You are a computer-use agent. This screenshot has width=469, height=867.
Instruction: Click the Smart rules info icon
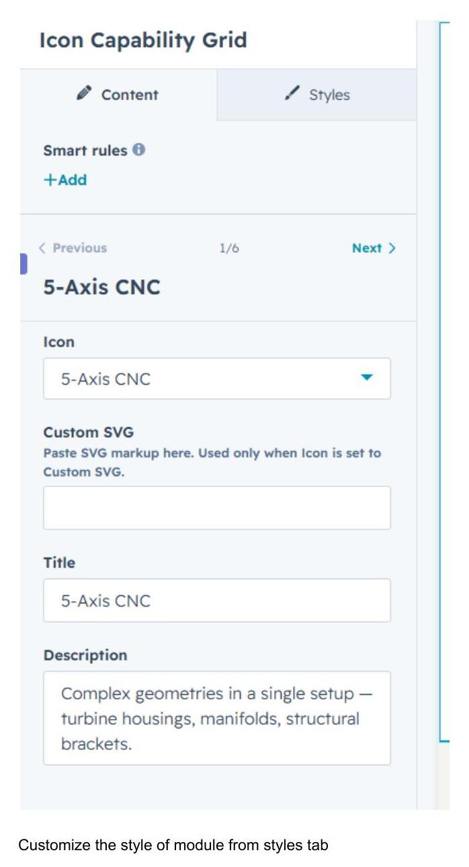tap(138, 149)
